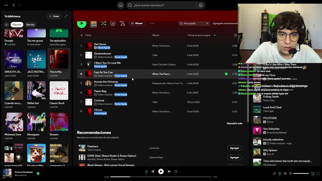Expand the library panel to full view
Viewport: 322px width, 181px height.
(66, 16)
